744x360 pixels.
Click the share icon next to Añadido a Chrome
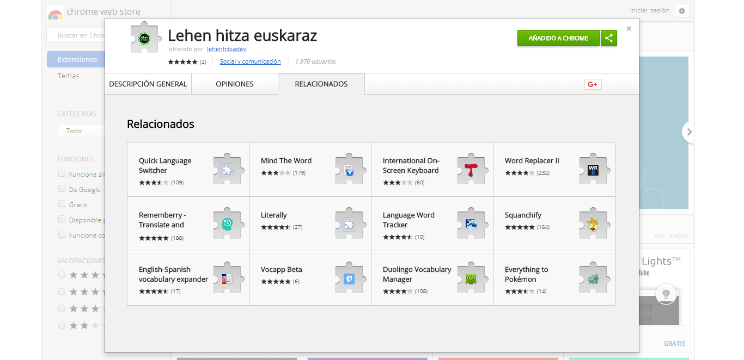609,38
